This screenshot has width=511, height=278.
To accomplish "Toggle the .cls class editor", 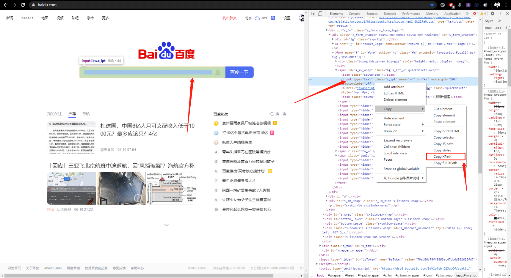I will [498, 28].
